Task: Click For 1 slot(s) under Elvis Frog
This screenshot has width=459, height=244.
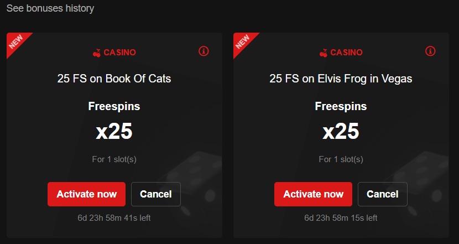Action: pyautogui.click(x=341, y=159)
